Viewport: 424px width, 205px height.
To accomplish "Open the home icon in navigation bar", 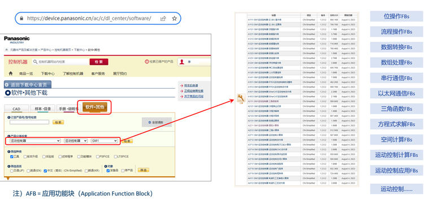I will click(11, 73).
